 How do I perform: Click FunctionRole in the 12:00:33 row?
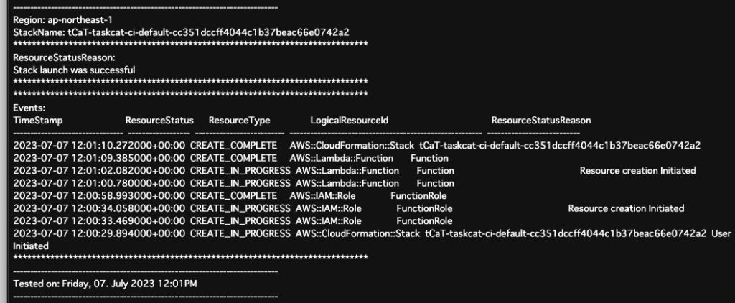pyautogui.click(x=424, y=221)
